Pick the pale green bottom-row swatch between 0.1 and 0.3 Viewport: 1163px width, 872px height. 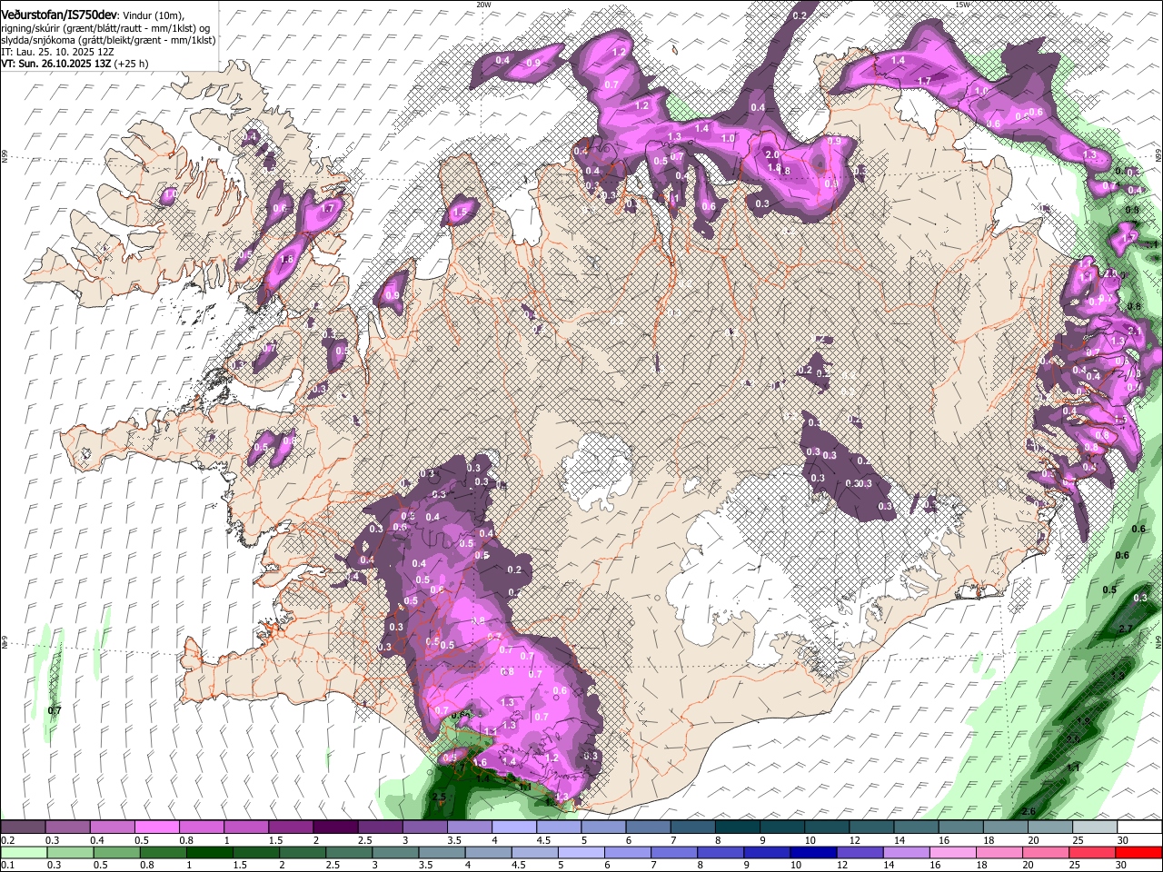[x=25, y=852]
